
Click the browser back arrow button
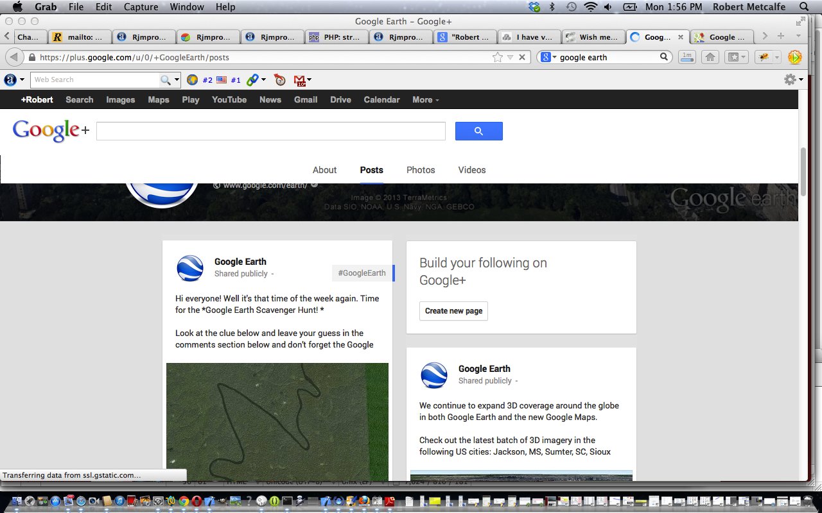point(13,57)
